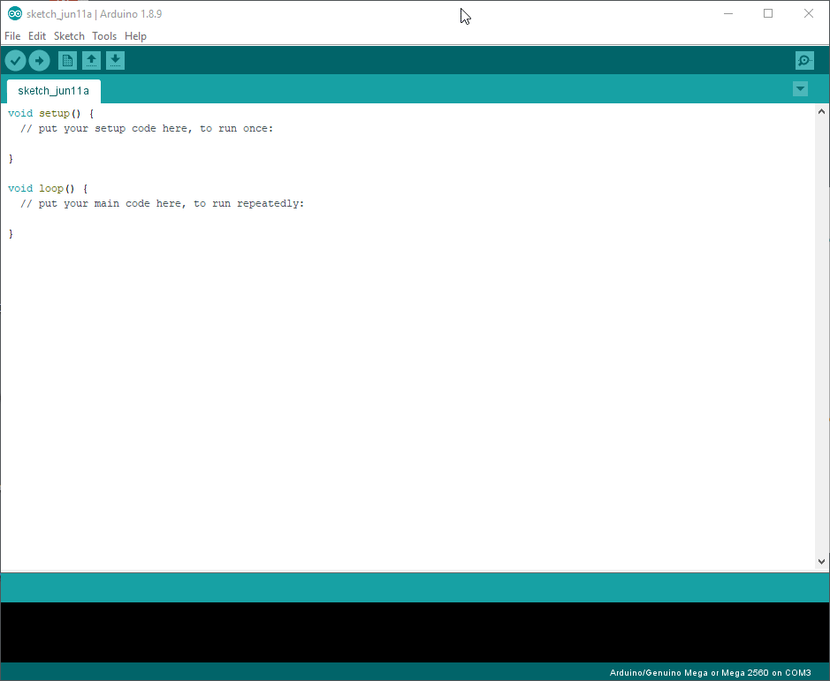Click the board and COM3 status text
Image resolution: width=830 pixels, height=681 pixels.
(711, 672)
